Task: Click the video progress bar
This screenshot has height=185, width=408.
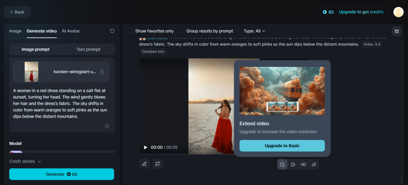Action: point(186,154)
